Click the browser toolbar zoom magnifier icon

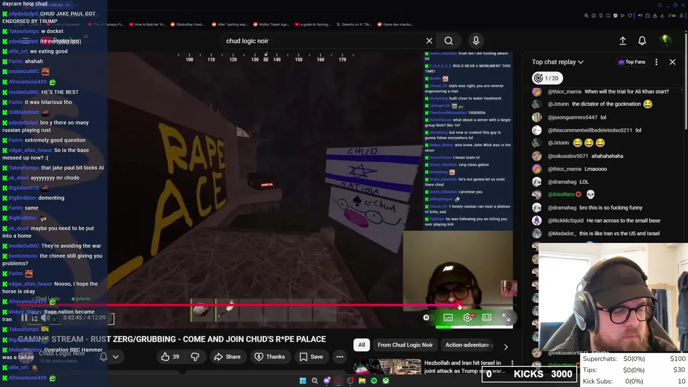click(586, 16)
